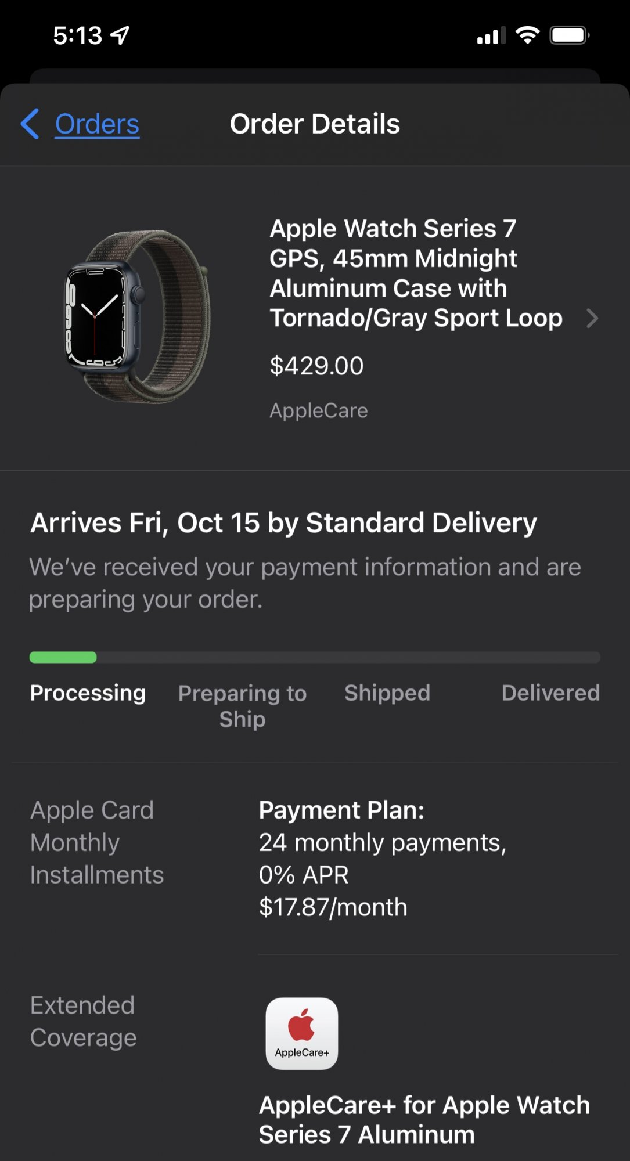Select the Preparing to Ship step
The image size is (630, 1161).
pos(242,706)
